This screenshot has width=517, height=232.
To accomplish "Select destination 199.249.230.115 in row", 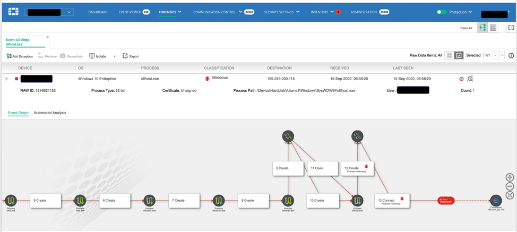I will click(281, 79).
